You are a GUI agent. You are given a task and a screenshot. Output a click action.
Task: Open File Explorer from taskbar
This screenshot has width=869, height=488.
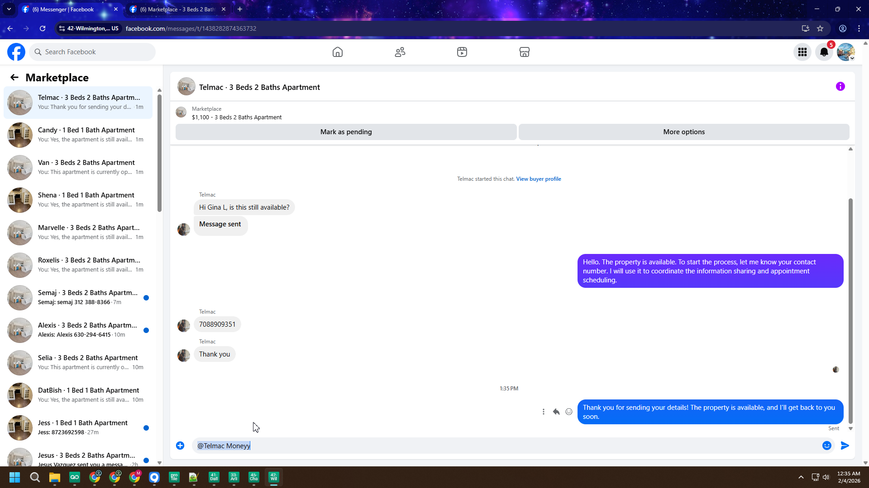[x=54, y=477]
